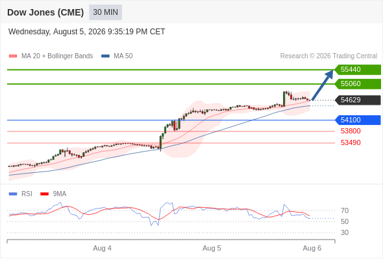The image size is (383, 259).
Task: Select the 53800 red support label
Action: (x=351, y=131)
